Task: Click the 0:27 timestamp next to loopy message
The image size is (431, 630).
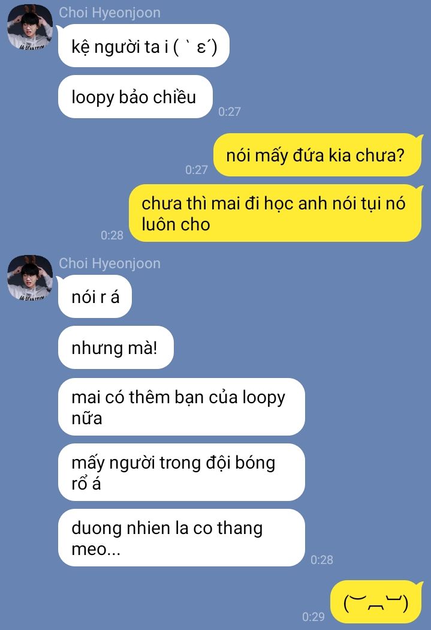Action: [230, 111]
